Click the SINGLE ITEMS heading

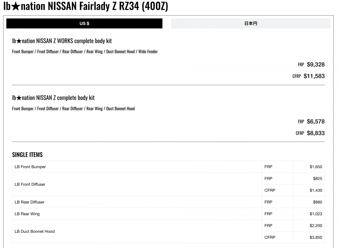click(27, 155)
